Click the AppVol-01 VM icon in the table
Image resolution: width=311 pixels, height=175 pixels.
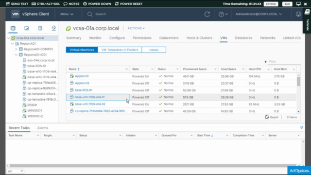click(x=71, y=76)
